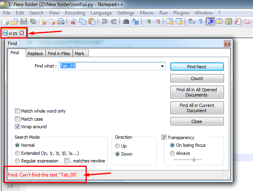253x191 pixels.
Task: Toggle the indent guide toolbar icon
Action: [210, 21]
